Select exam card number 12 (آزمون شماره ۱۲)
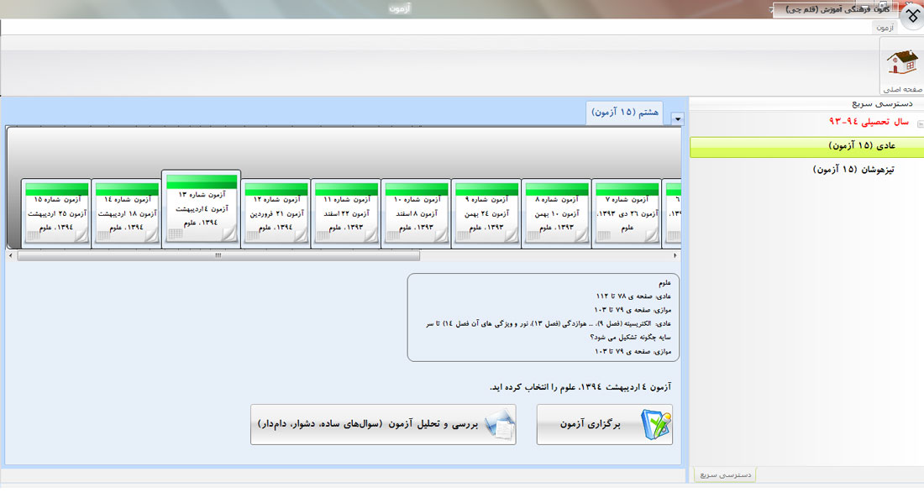Viewport: 924px width, 493px height. click(x=276, y=213)
